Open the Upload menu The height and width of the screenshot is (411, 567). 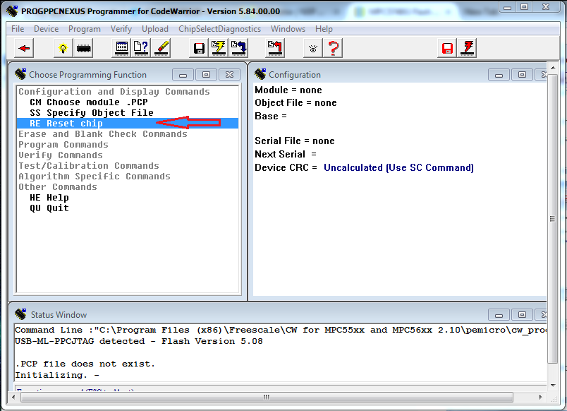[x=155, y=29]
